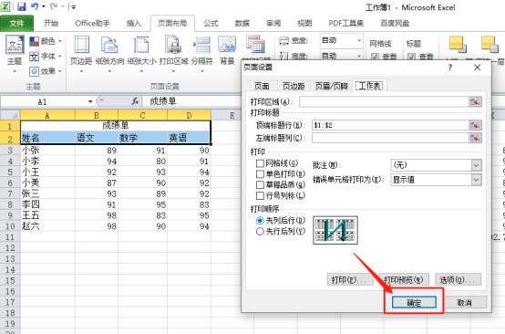Open the Themes gallery icon
The image size is (505, 334).
[15, 45]
